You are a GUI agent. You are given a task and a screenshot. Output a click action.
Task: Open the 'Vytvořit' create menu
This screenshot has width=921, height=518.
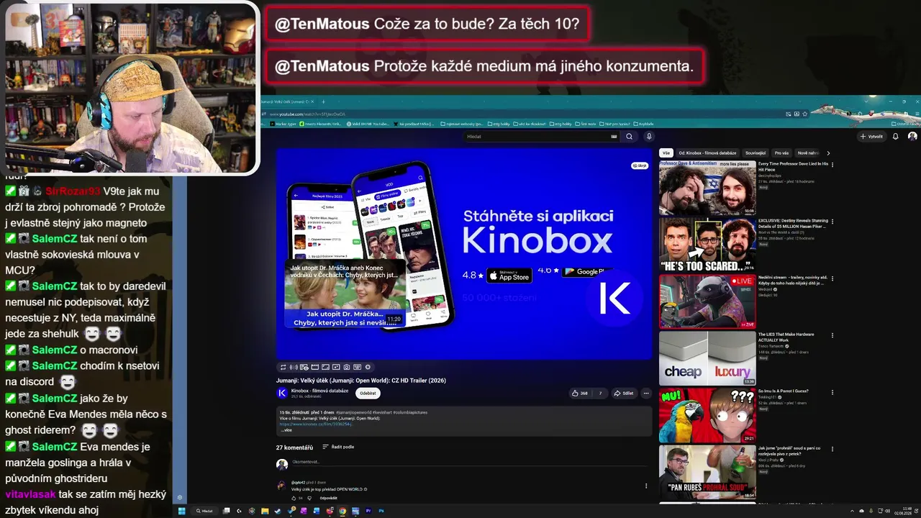coord(871,137)
